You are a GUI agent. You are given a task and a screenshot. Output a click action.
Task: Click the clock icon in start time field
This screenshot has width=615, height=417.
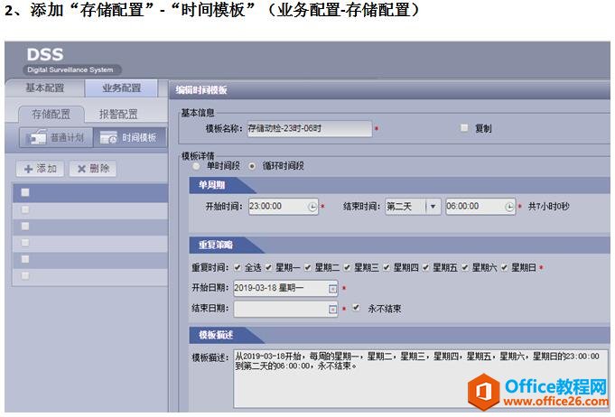(312, 207)
